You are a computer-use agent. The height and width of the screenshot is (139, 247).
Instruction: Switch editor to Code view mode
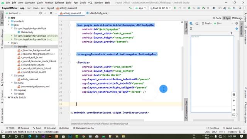click(217, 18)
